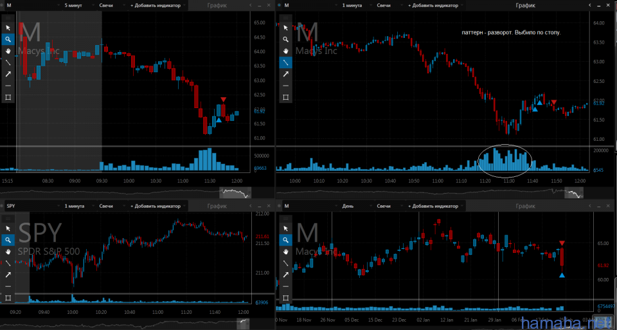Click the blue buy marker on the daily M chart
617x330 pixels.
point(562,275)
